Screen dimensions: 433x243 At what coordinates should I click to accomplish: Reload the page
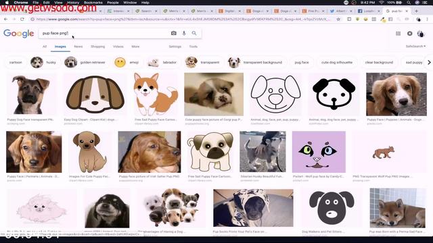pyautogui.click(x=22, y=19)
